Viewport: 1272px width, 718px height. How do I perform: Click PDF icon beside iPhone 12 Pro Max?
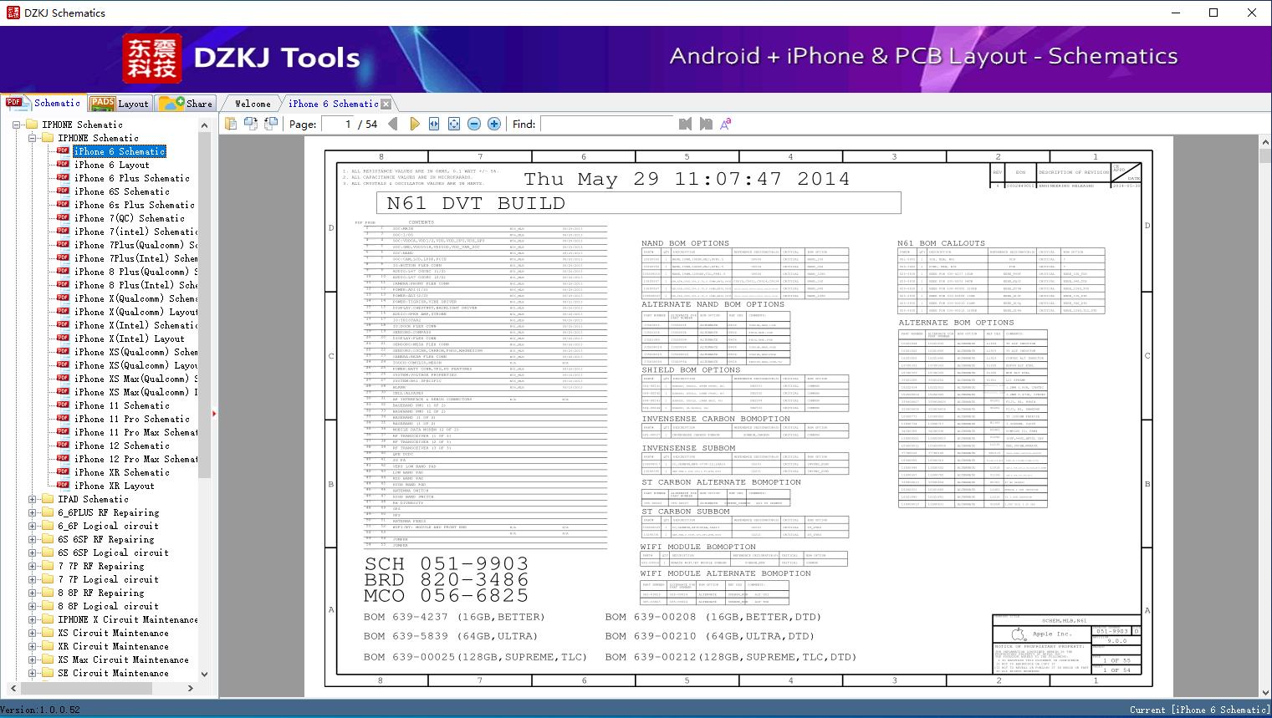[63, 459]
